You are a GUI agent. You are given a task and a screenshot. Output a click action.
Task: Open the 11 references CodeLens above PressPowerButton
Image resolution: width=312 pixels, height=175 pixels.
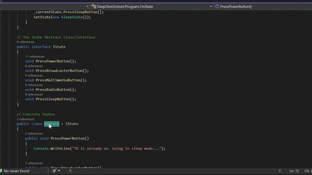(35, 56)
